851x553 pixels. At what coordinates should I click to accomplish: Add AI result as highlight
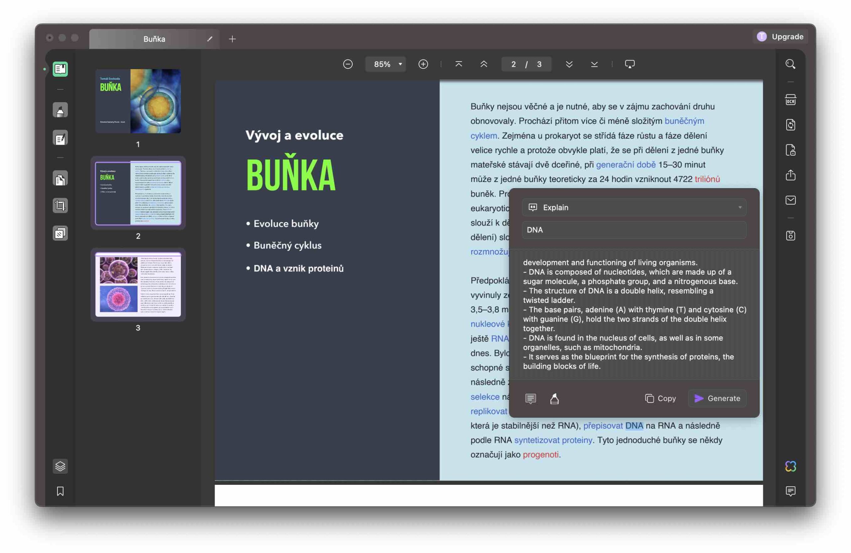554,398
